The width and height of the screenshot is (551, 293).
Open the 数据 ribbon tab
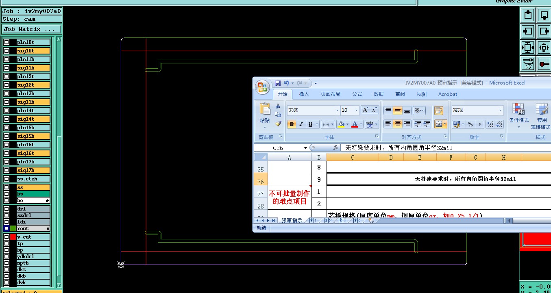click(379, 94)
